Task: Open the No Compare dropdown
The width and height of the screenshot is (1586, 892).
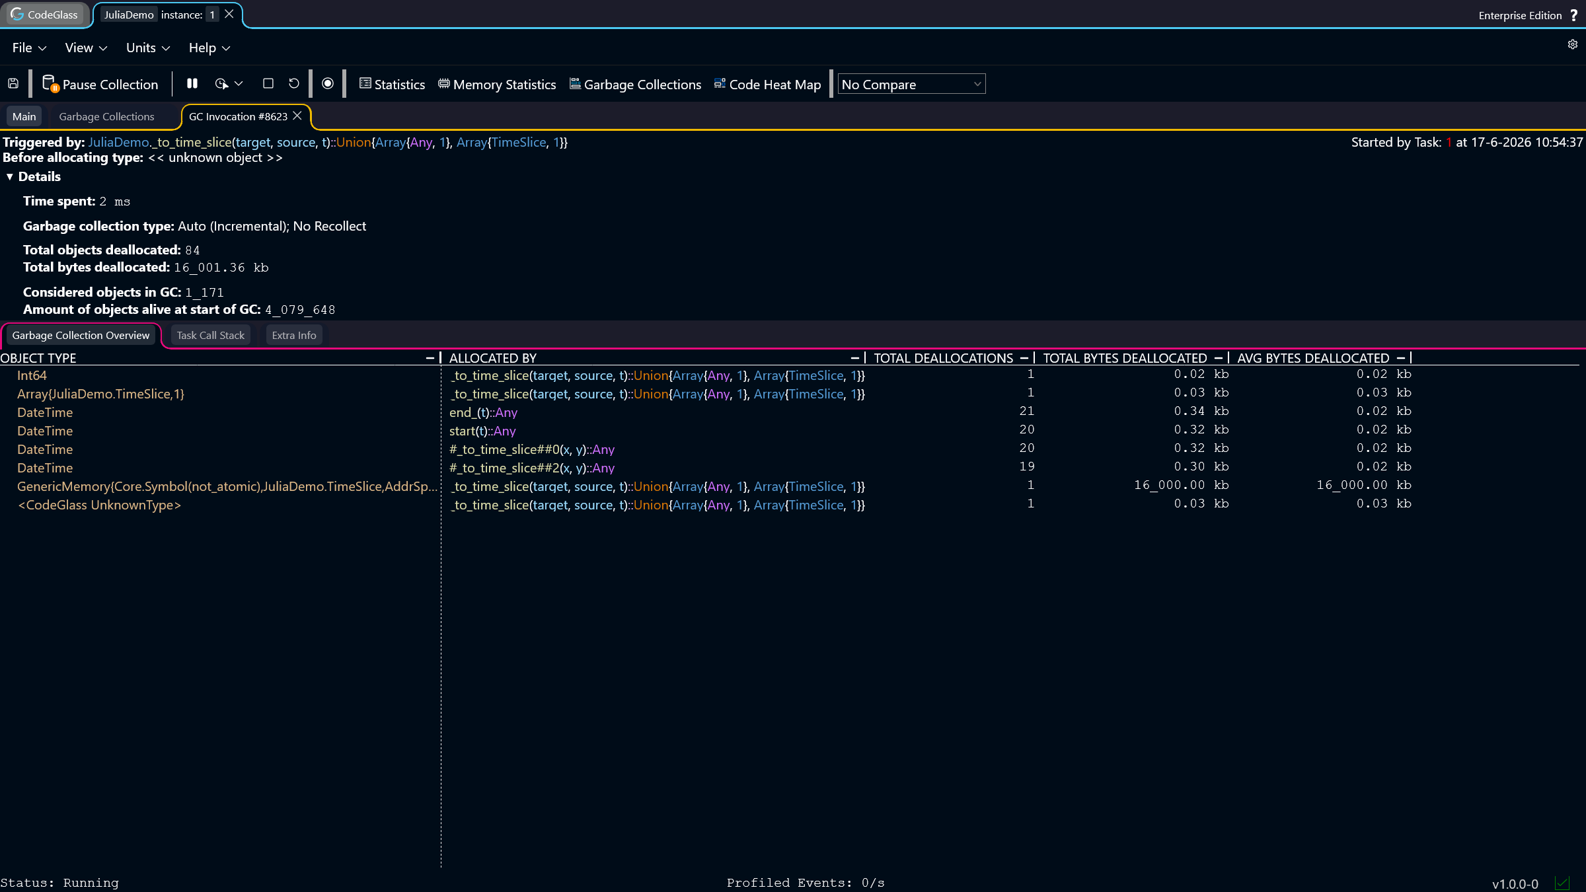Action: pos(911,85)
